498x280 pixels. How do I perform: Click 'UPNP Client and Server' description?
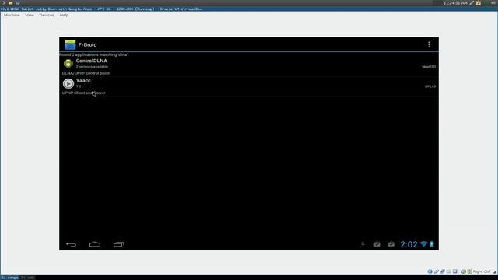tap(84, 93)
